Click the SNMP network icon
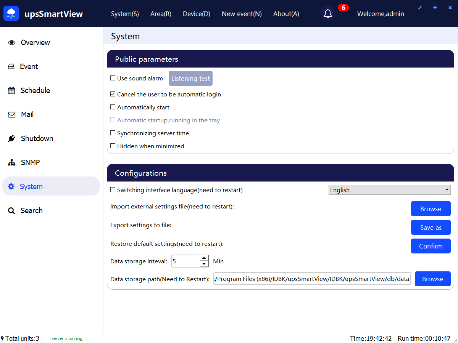This screenshot has width=458, height=343. [11, 163]
